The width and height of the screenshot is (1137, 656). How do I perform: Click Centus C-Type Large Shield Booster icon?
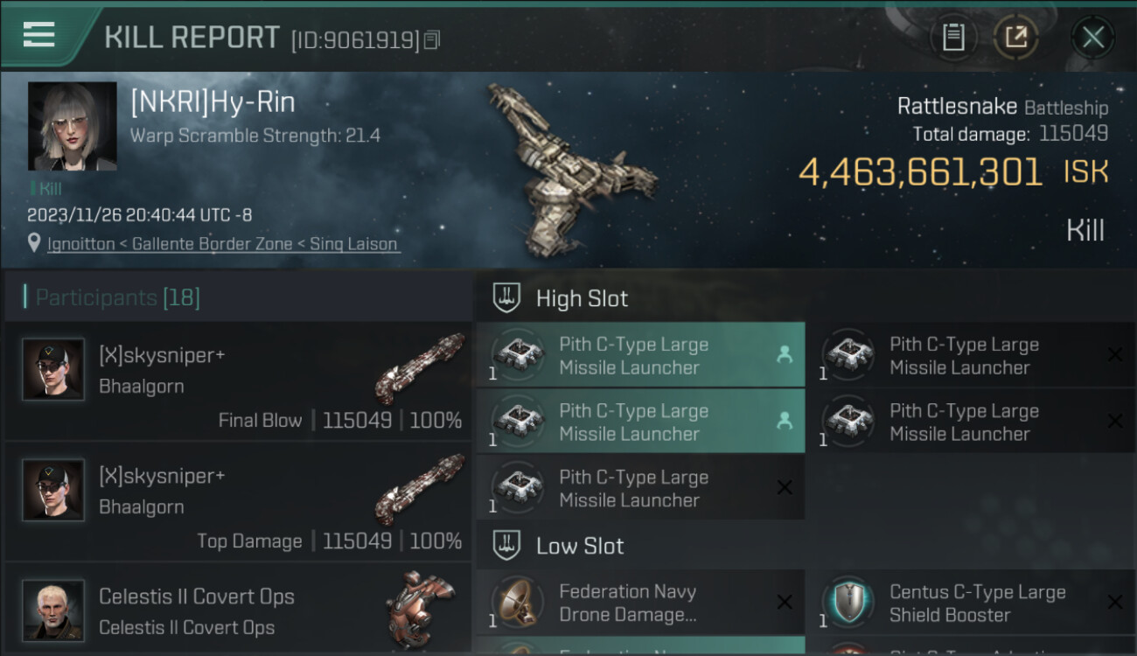click(x=848, y=603)
